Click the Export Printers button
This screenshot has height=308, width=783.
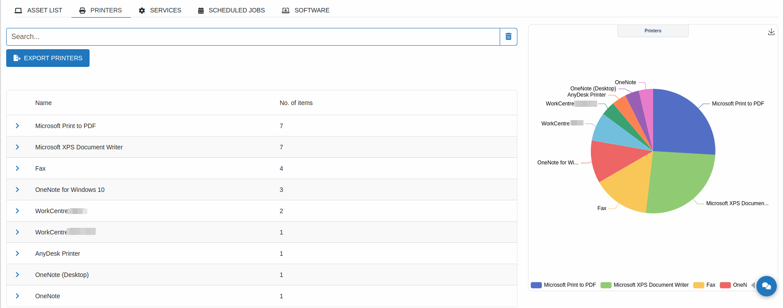coord(48,58)
